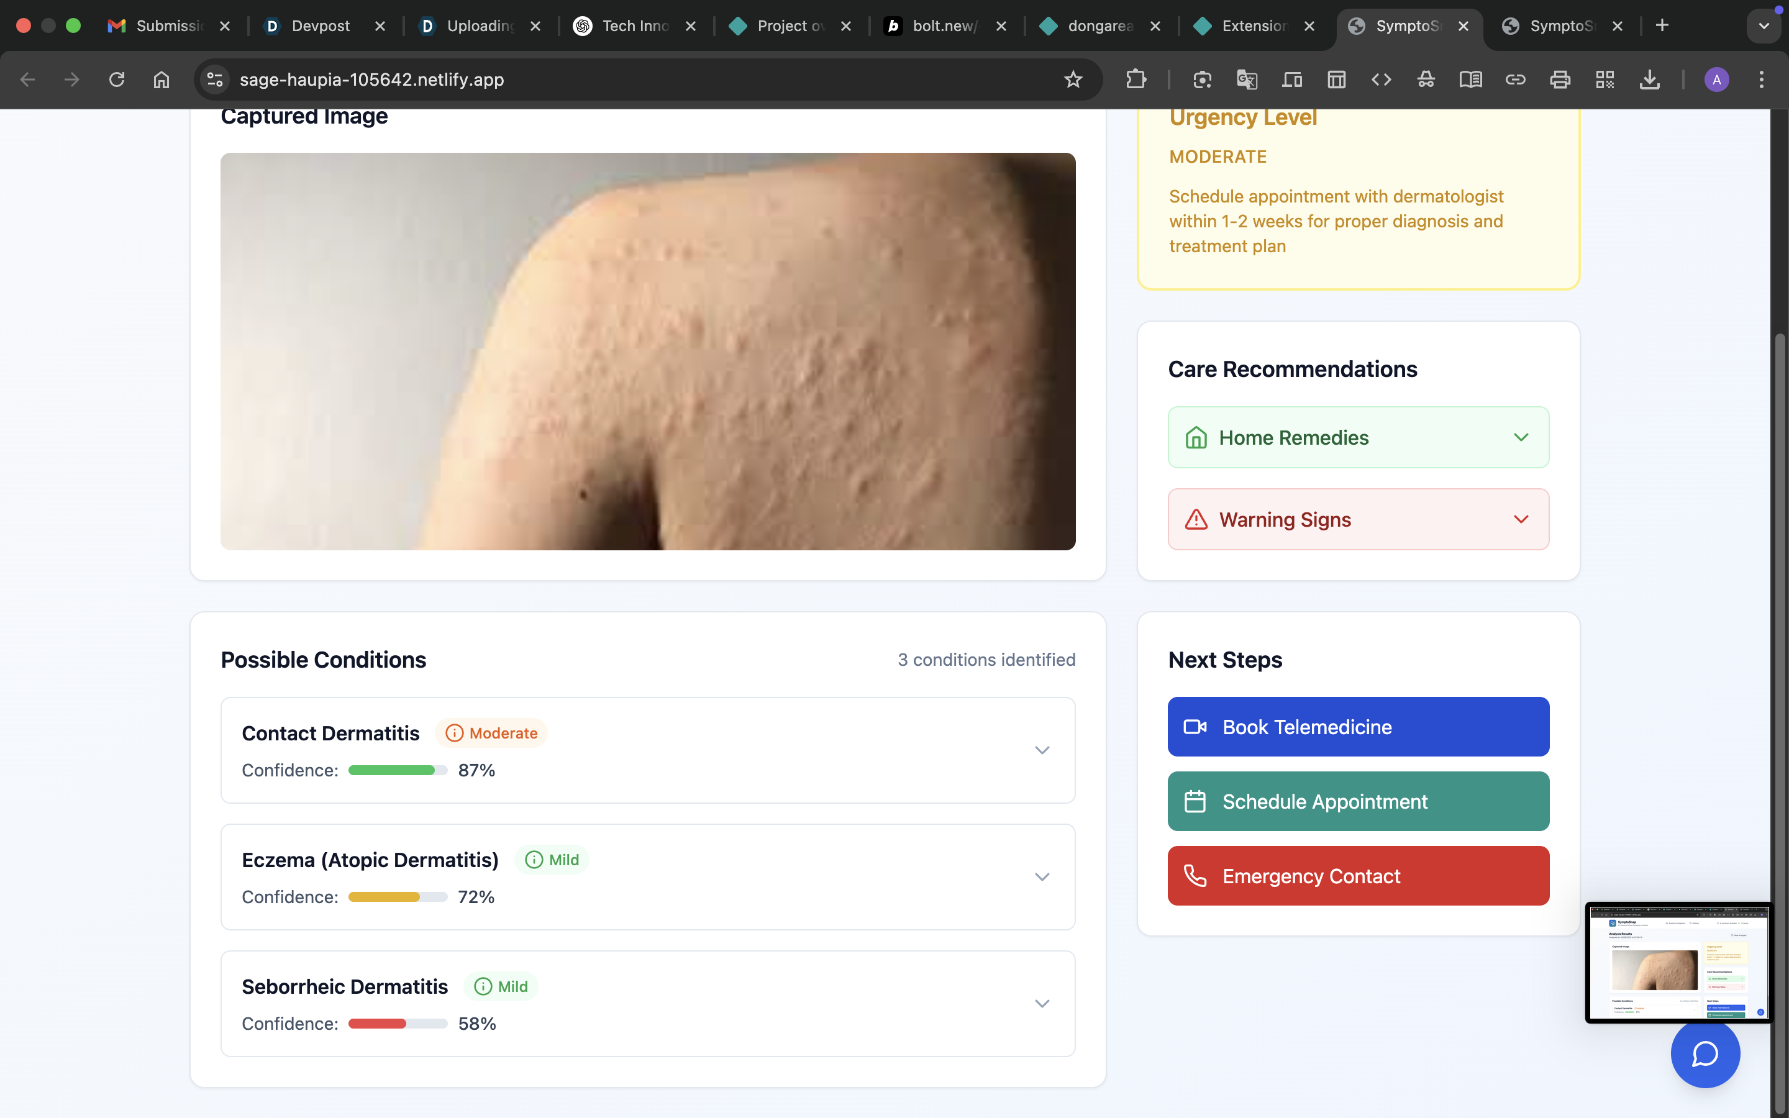Screen dimensions: 1789x1118
Task: Click the site settings icon beside URL
Action: tap(214, 79)
